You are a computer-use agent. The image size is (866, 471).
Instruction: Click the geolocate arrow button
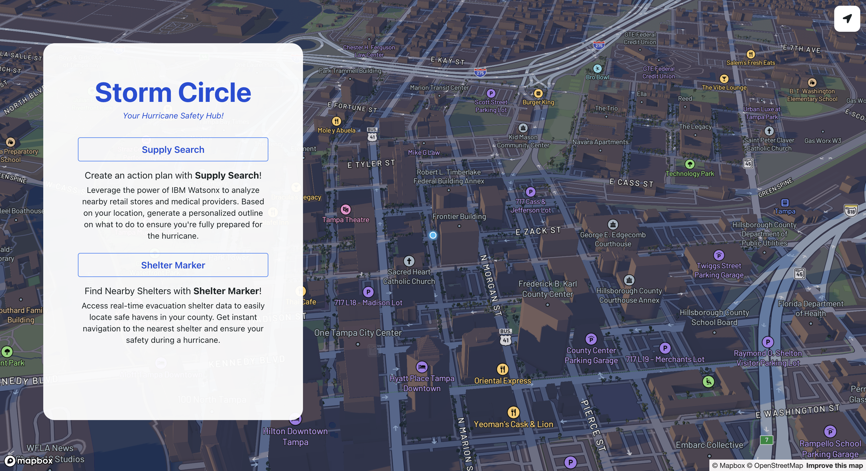coord(847,19)
